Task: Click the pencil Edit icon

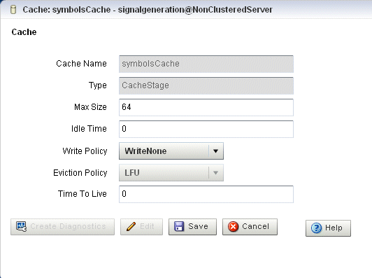Action: click(131, 226)
